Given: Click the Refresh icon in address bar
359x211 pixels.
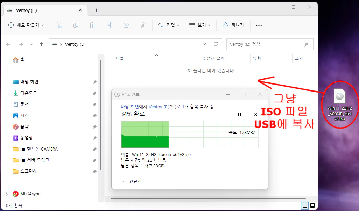Looking at the screenshot, I should click(216, 44).
